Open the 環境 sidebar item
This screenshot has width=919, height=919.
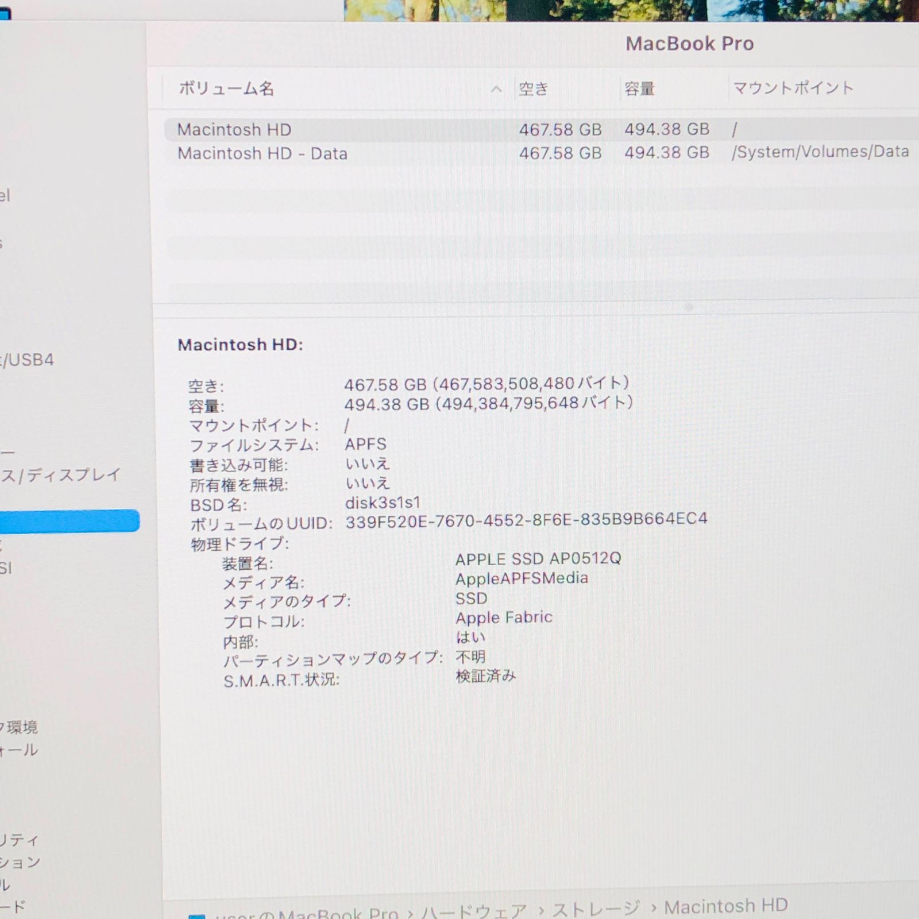(19, 727)
